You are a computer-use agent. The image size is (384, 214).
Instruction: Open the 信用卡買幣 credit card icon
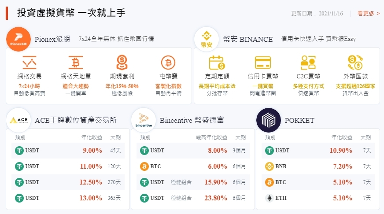point(262,62)
